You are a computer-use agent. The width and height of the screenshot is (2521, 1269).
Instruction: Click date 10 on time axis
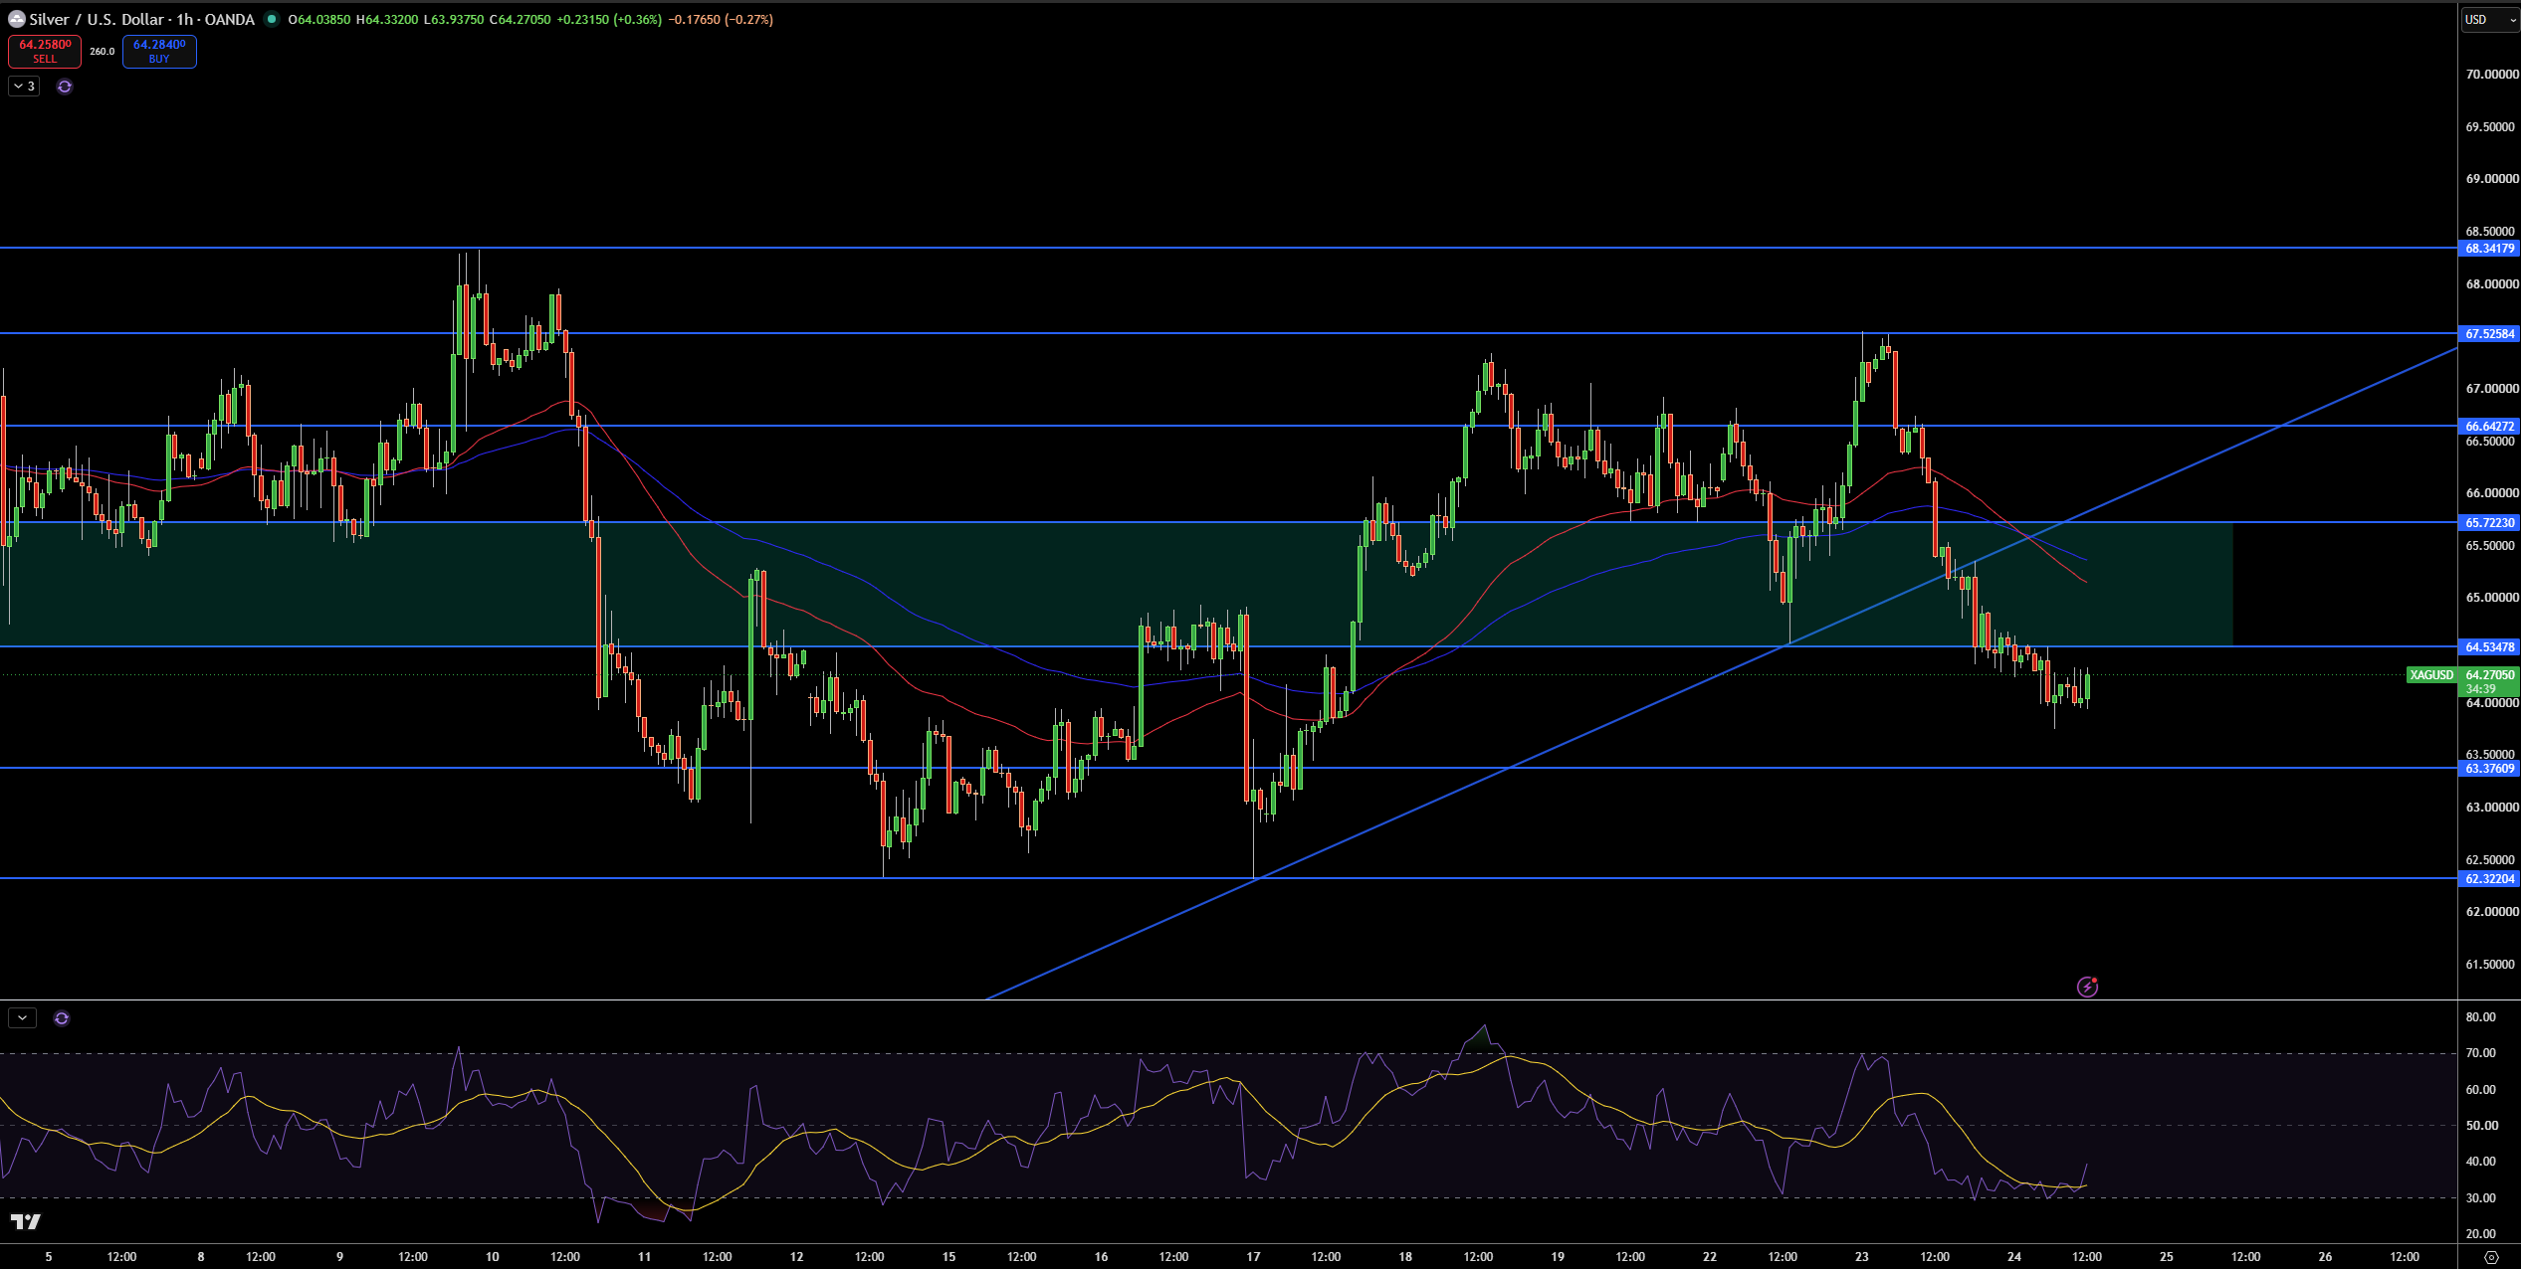coord(492,1257)
